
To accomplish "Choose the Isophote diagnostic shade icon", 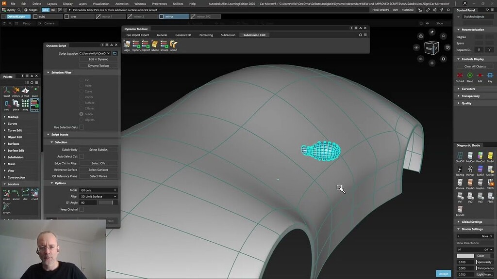I will click(x=480, y=182).
